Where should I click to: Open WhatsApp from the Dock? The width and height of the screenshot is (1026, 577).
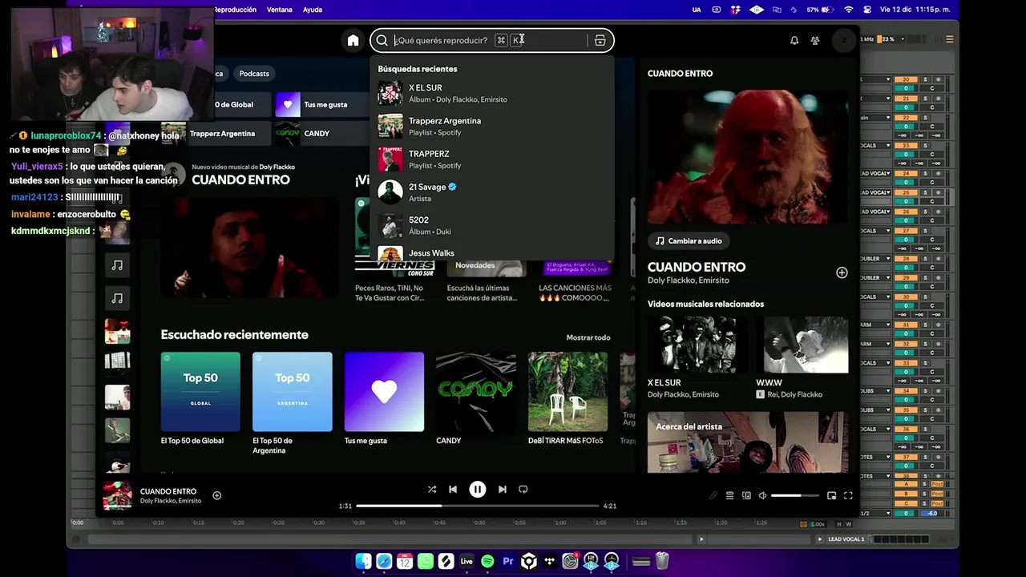tap(425, 561)
